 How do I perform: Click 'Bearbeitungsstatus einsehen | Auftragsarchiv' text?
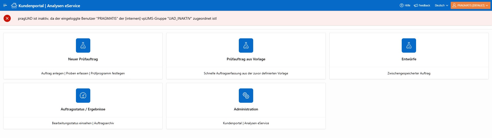83,123
